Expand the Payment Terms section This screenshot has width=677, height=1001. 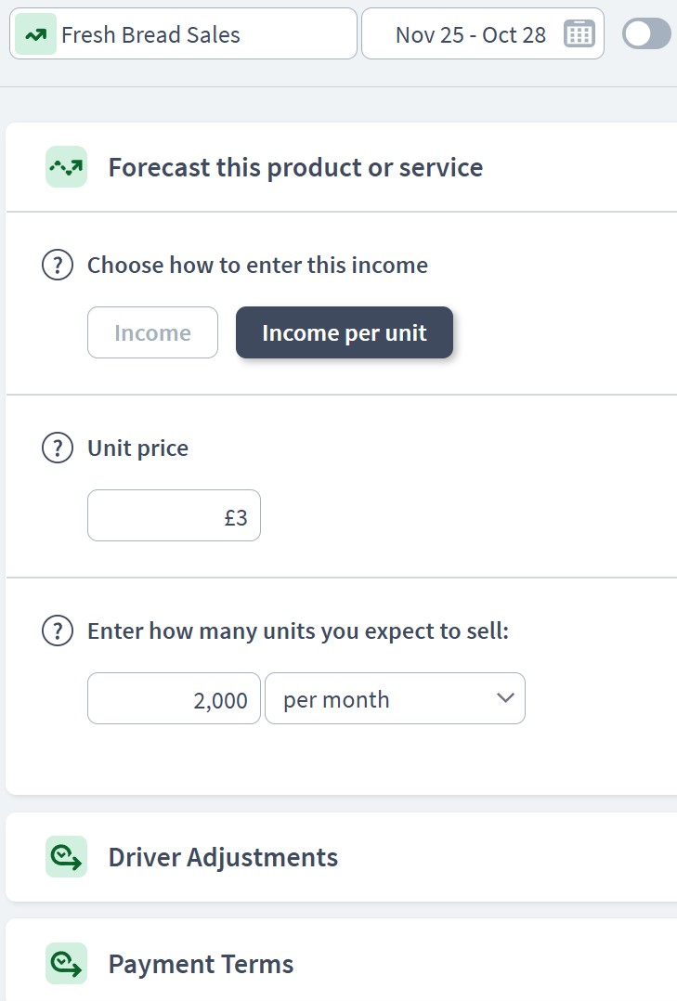click(x=201, y=964)
